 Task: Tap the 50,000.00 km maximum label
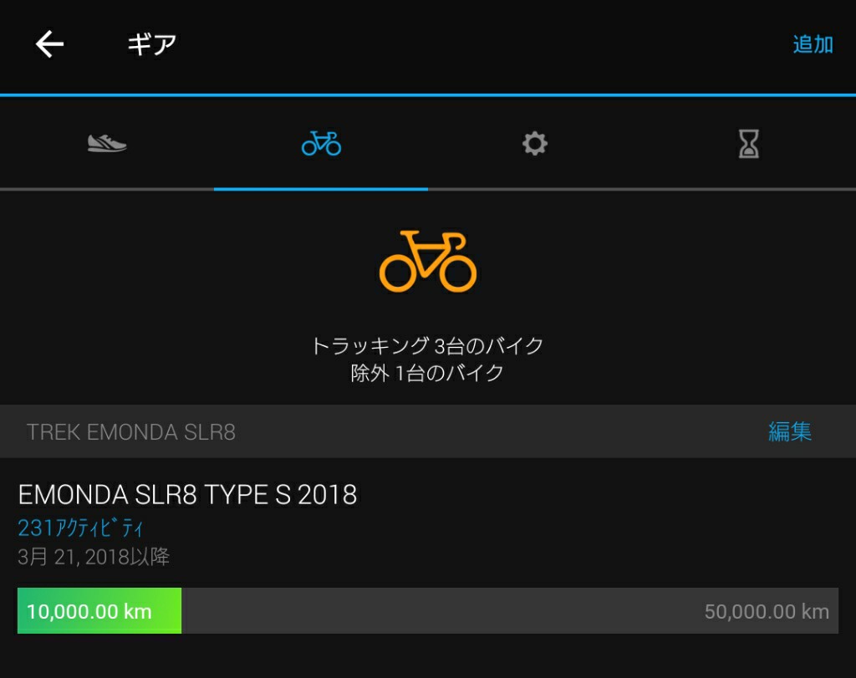tap(767, 611)
